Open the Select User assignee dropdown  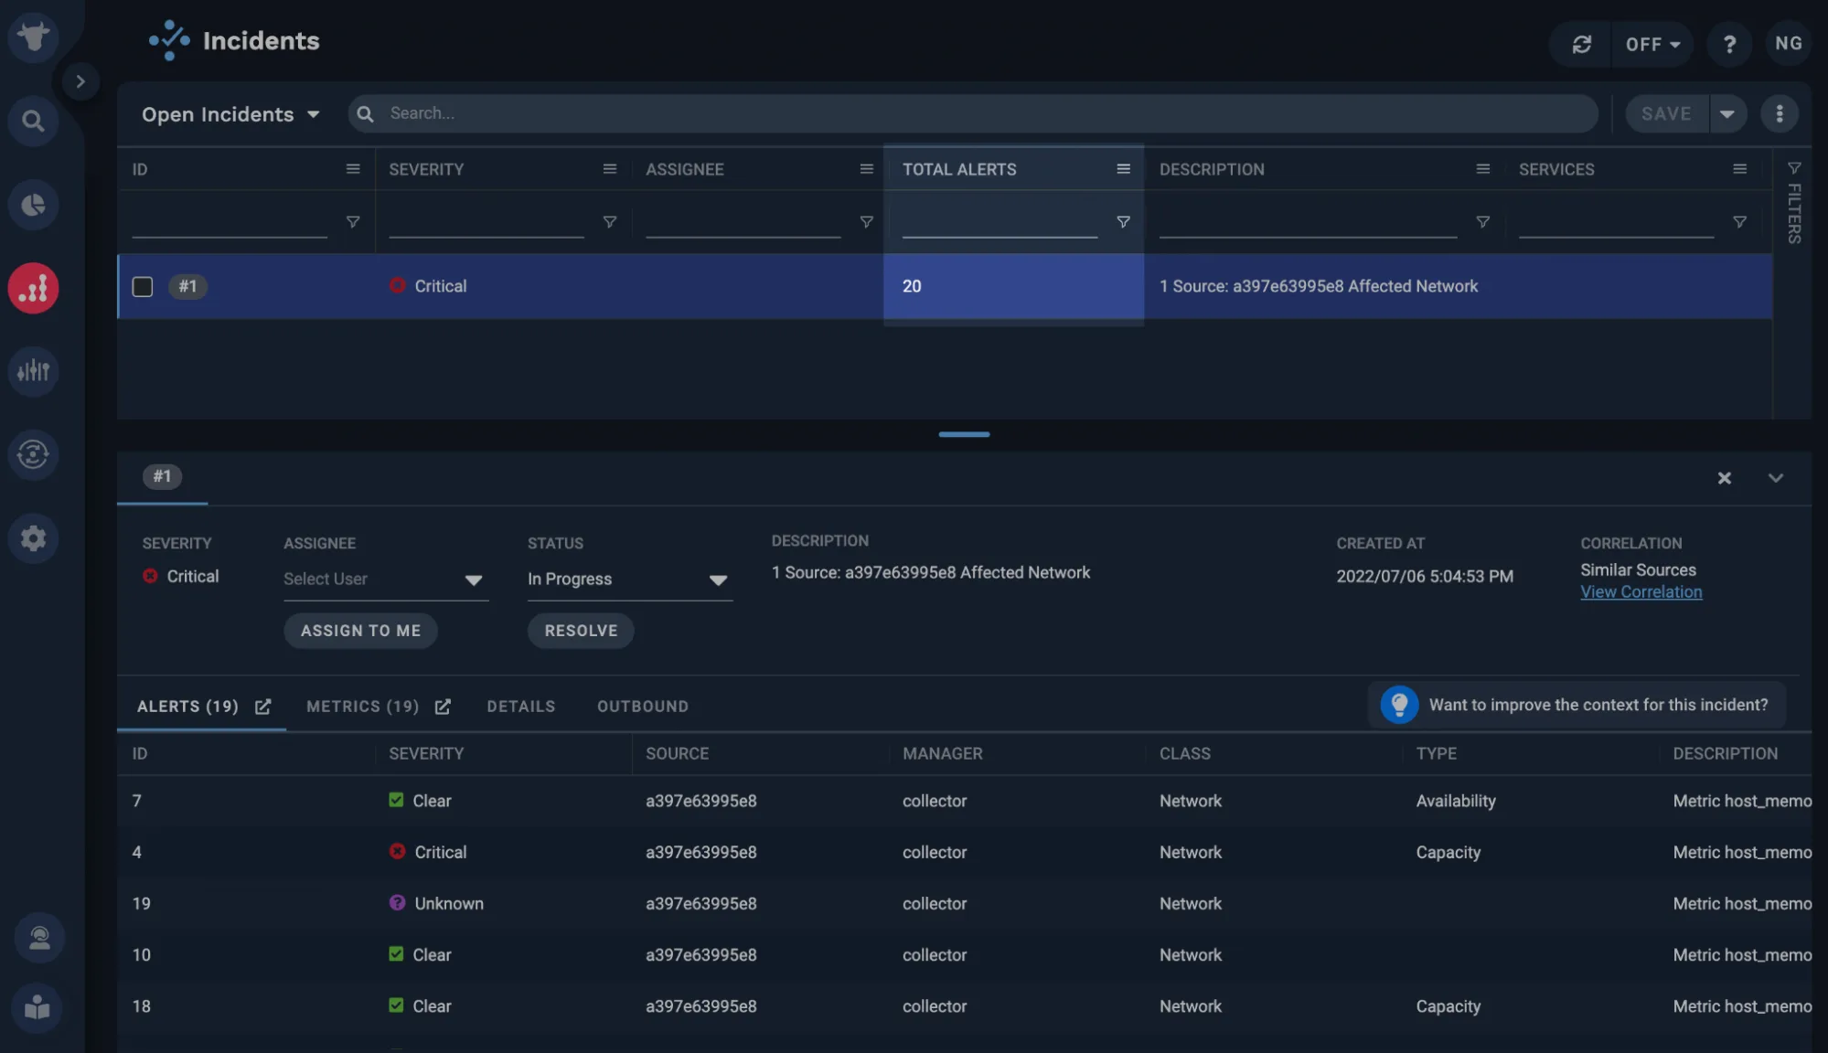tap(385, 580)
